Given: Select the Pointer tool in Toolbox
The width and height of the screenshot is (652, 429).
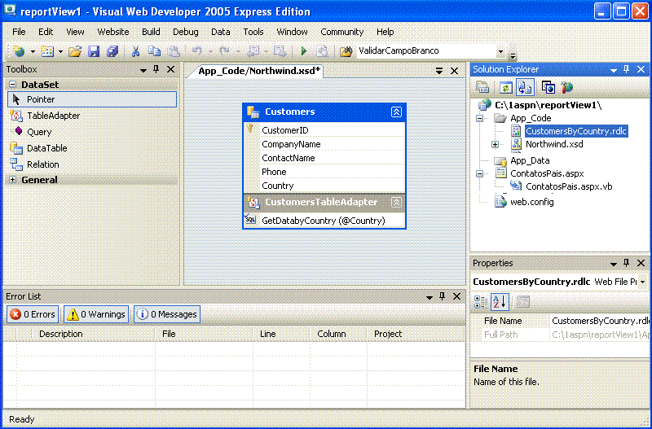Looking at the screenshot, I should pyautogui.click(x=92, y=99).
